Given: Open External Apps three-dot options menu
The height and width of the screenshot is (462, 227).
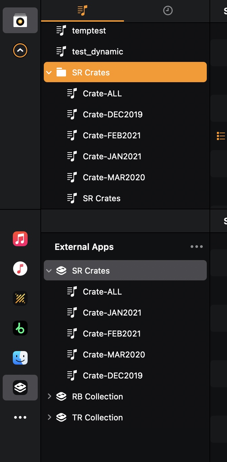Looking at the screenshot, I should (197, 247).
